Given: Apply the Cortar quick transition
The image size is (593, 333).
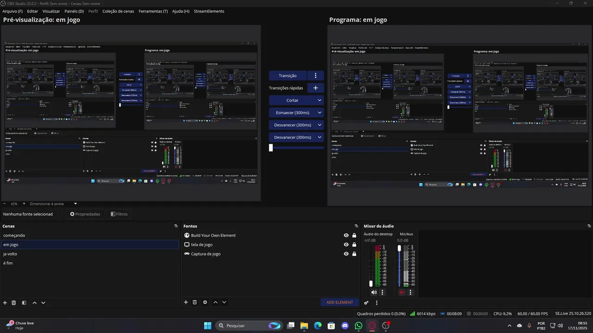Looking at the screenshot, I should coord(292,100).
